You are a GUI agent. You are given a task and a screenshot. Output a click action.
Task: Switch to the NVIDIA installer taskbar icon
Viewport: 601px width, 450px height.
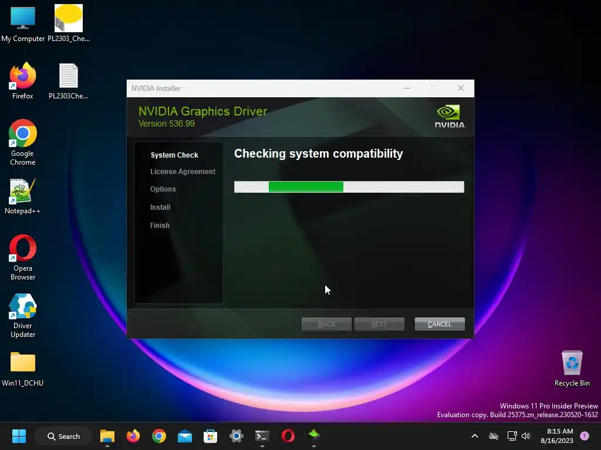pyautogui.click(x=314, y=435)
